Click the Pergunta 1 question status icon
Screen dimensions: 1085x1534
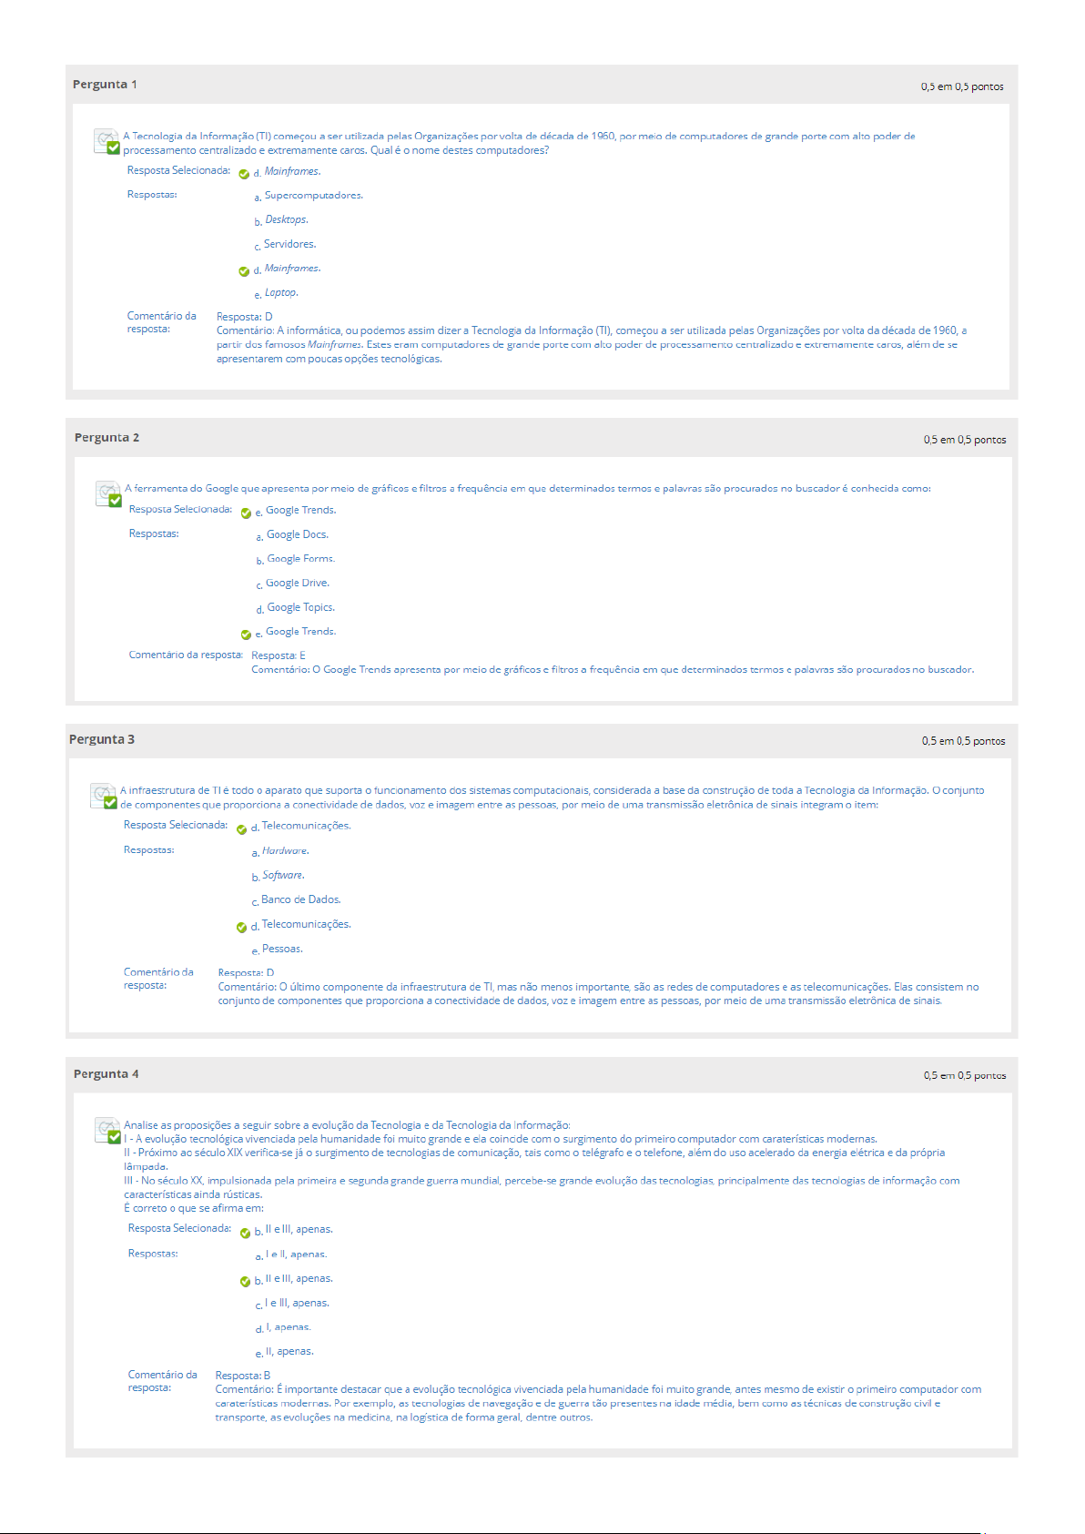[x=107, y=141]
